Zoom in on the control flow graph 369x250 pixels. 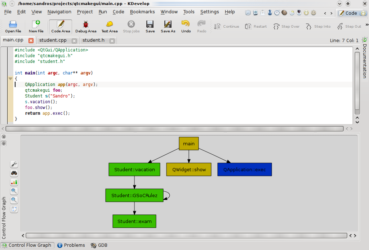[x=14, y=191]
